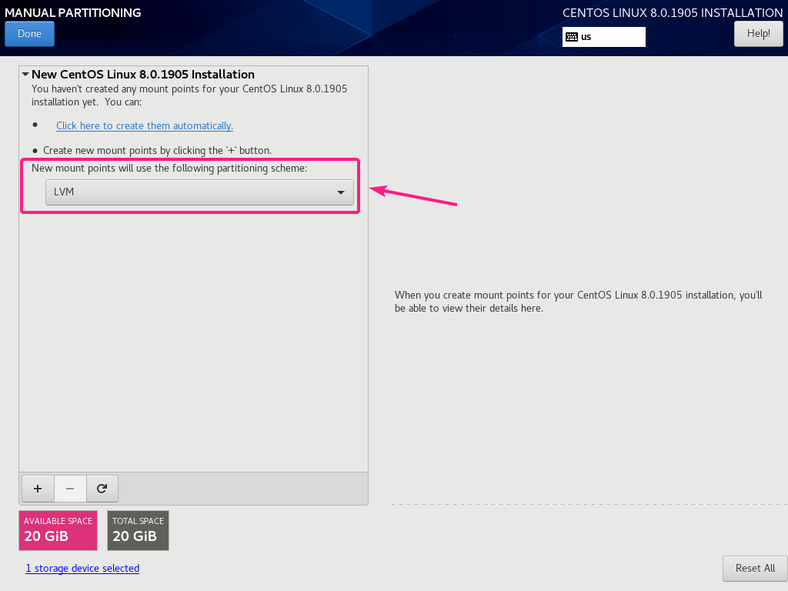Click the keyboard layout icon
This screenshot has height=591, width=788.
pos(572,37)
